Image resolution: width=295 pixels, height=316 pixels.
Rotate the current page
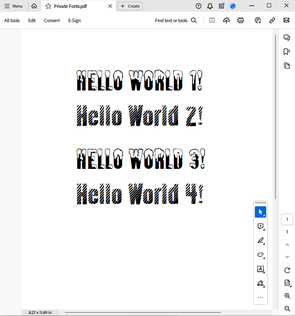coord(287,270)
